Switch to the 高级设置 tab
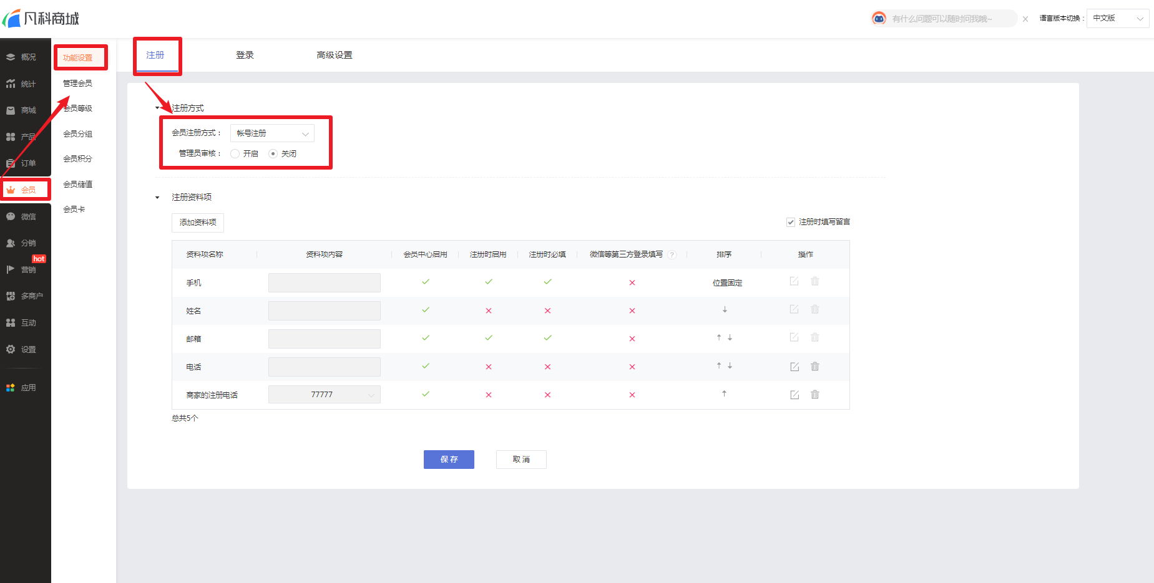This screenshot has width=1154, height=583. pos(334,55)
